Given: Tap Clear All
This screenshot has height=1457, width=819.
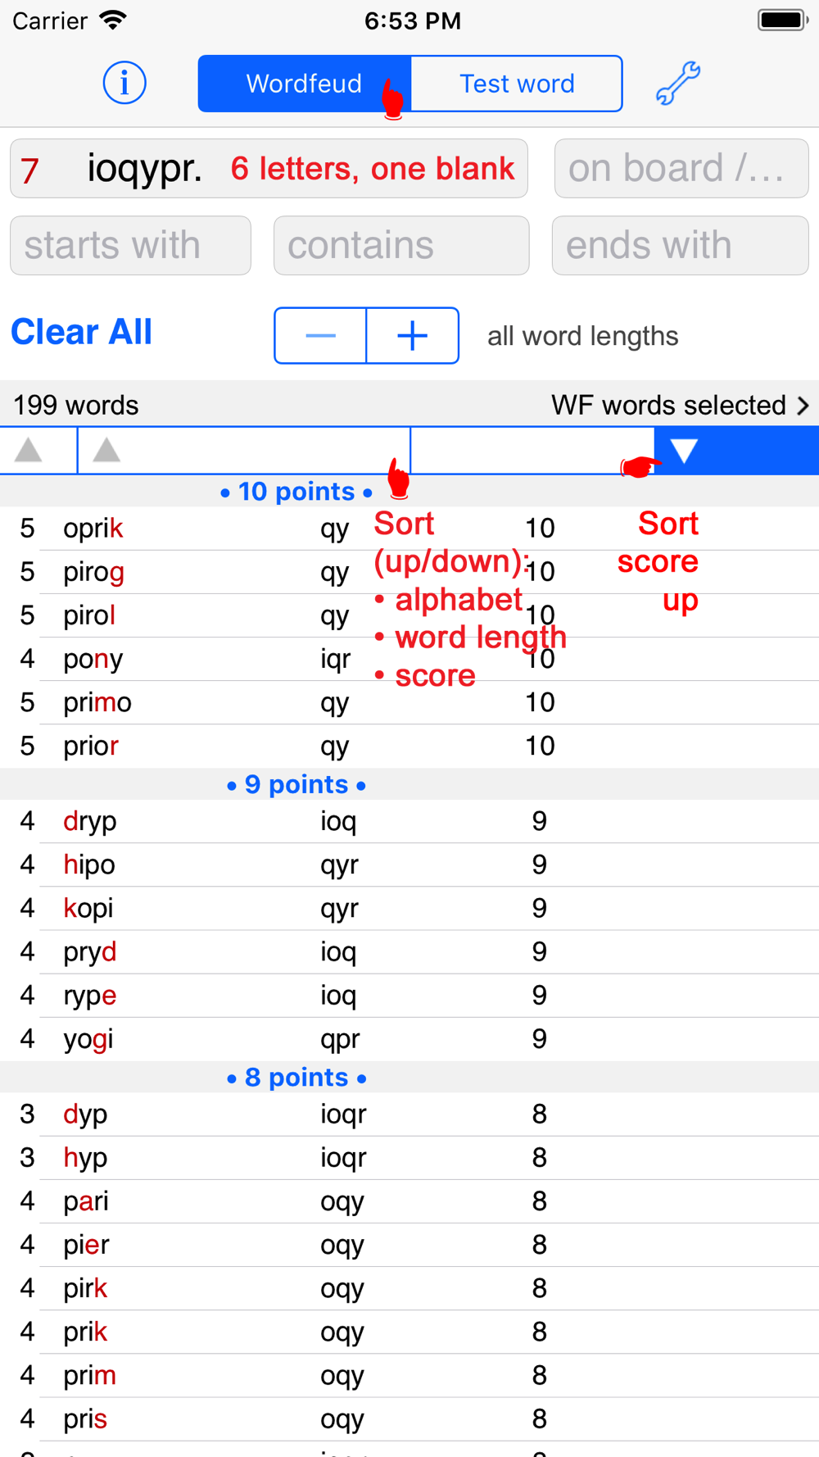Looking at the screenshot, I should coord(82,333).
